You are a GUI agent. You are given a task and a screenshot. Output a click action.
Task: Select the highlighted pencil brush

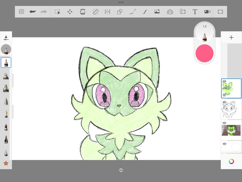click(6, 63)
